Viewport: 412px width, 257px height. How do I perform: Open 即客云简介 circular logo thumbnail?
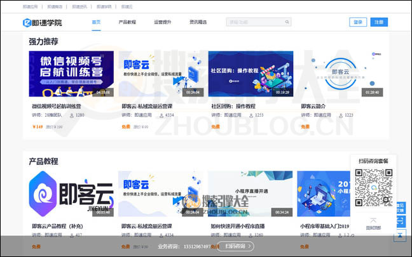click(341, 74)
